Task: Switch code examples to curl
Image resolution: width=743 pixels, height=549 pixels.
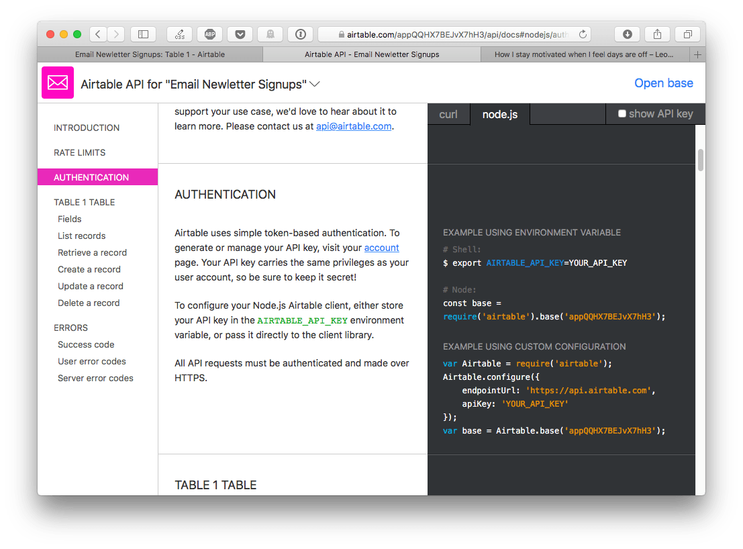Action: tap(448, 114)
